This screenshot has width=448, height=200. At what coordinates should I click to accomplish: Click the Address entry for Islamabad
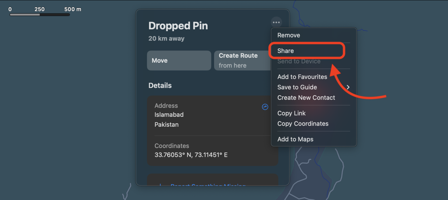169,115
